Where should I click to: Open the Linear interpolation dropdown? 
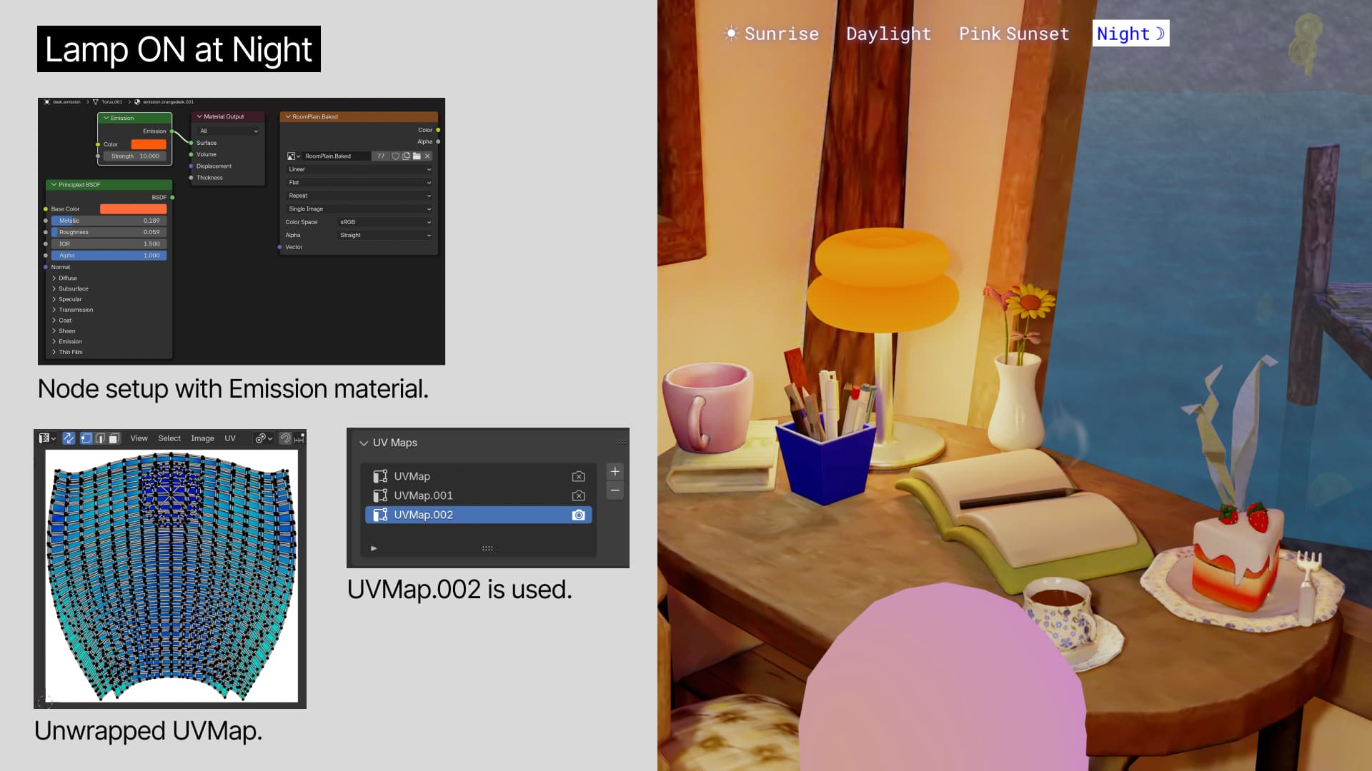coord(359,169)
